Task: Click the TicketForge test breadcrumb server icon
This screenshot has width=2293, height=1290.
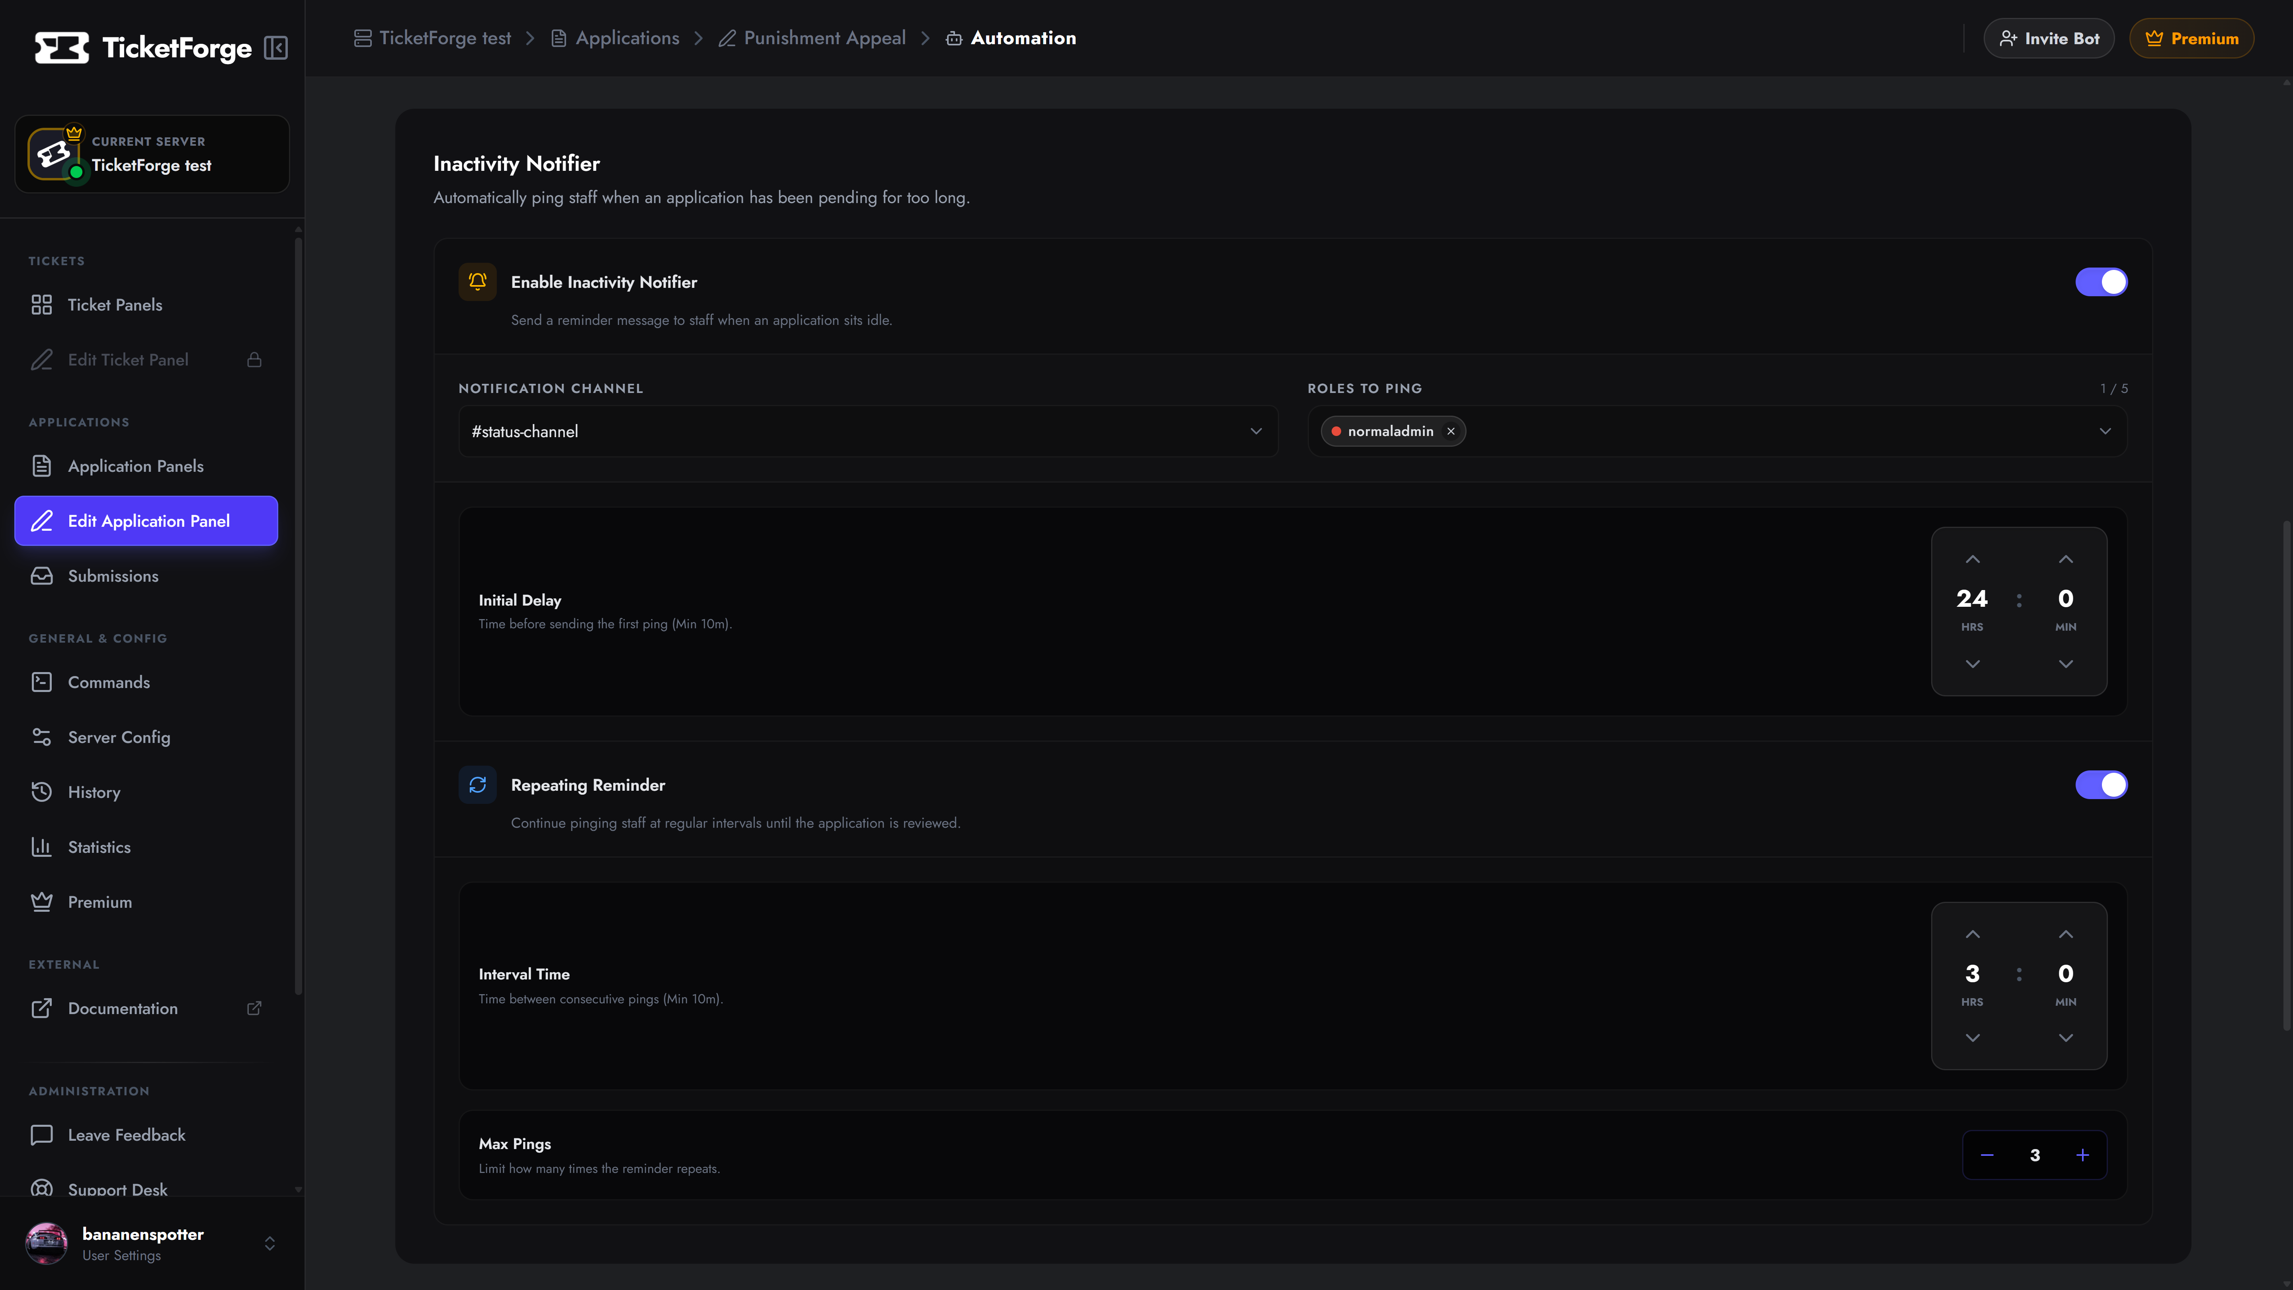Action: coord(362,38)
